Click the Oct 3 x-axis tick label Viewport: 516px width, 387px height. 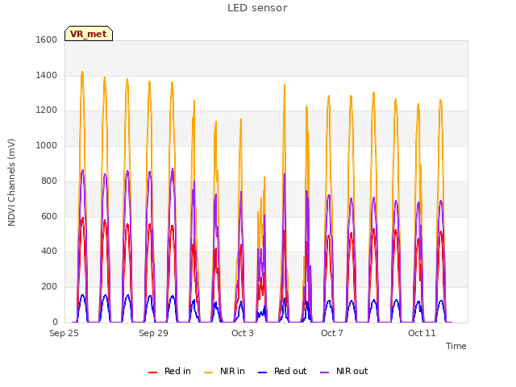click(x=243, y=333)
